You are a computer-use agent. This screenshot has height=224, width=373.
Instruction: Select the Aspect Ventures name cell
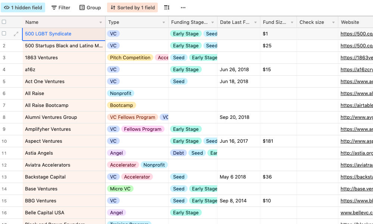64,141
